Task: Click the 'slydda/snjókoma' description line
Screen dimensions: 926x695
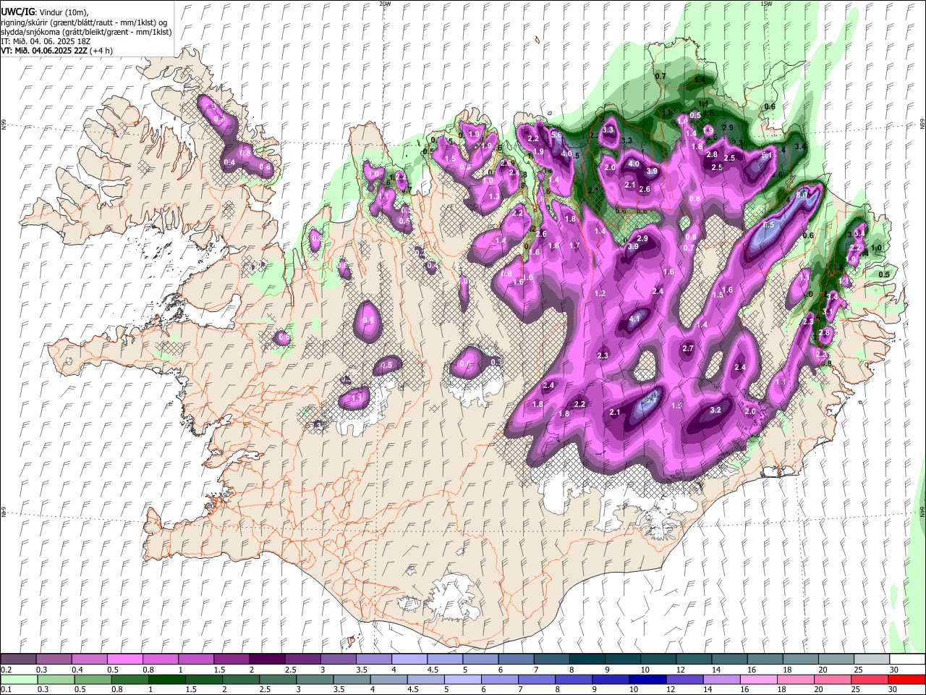Action: coord(86,32)
